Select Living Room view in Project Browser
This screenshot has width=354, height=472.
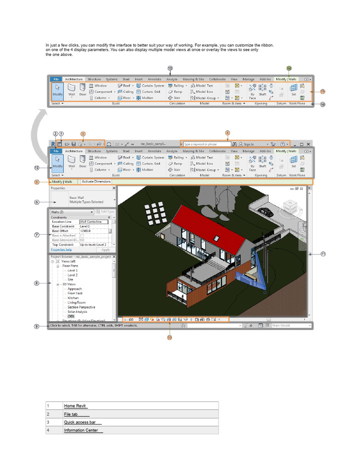[77, 302]
